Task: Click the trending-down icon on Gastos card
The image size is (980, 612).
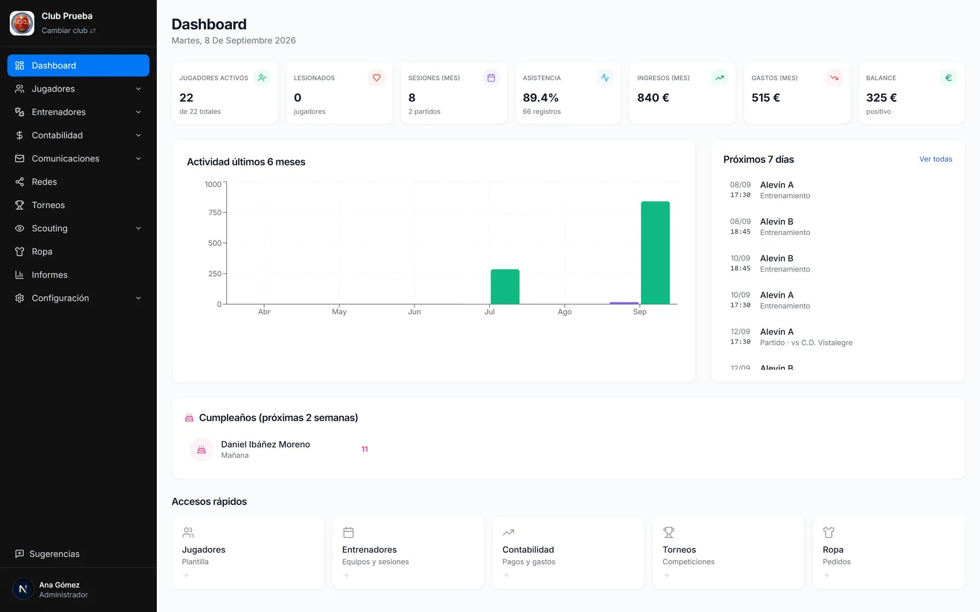Action: coord(834,78)
